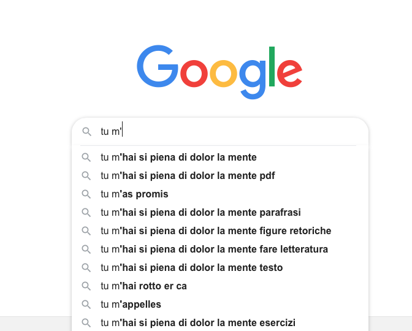
Task: Select the 'tu m'appelles' suggestion
Action: pyautogui.click(x=220, y=305)
